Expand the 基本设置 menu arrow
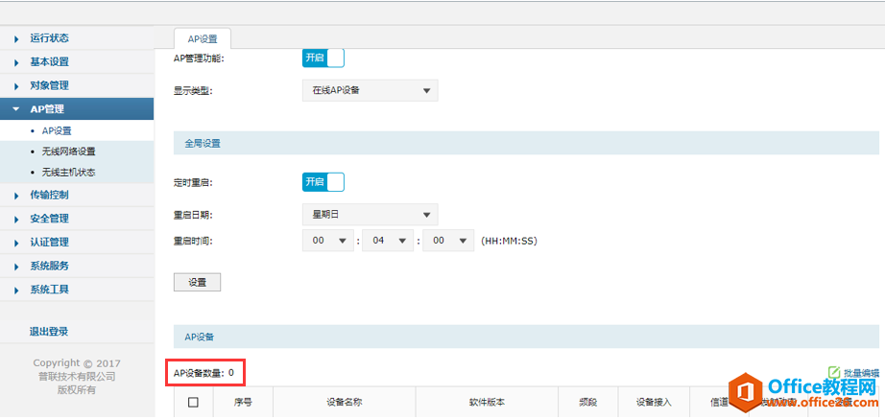 [16, 62]
